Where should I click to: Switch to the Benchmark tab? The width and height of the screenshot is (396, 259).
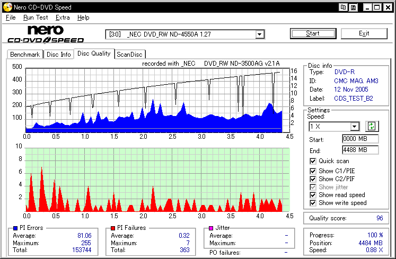click(x=25, y=55)
